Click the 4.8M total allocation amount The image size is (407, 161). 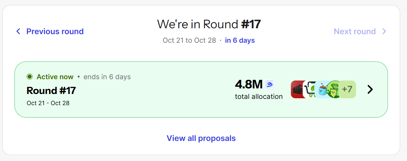click(248, 85)
